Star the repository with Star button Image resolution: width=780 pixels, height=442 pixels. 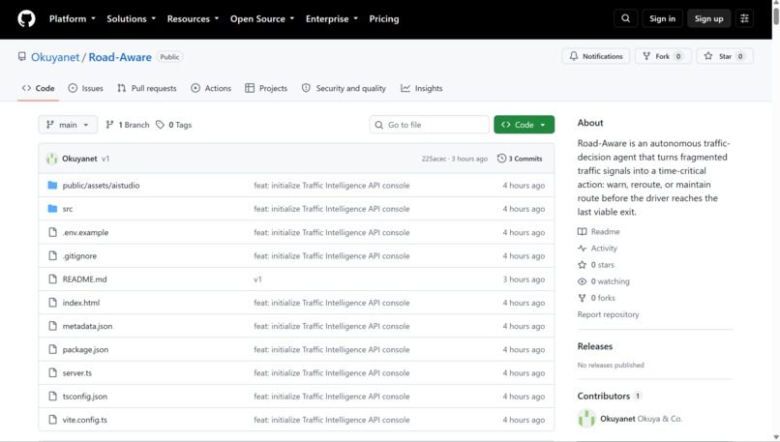click(725, 56)
